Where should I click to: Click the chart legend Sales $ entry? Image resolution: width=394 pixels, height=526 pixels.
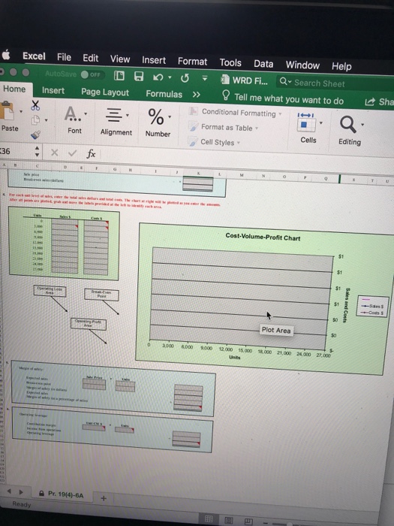tap(372, 306)
